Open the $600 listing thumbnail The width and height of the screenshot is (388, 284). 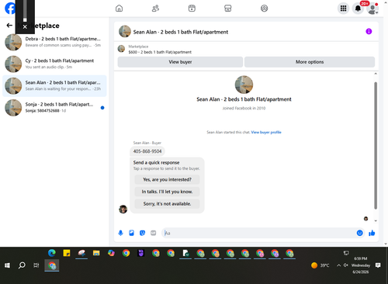tap(121, 49)
